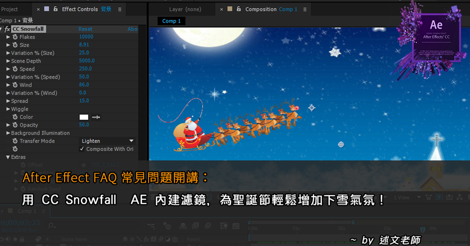
Task: Click the Comp 1 breadcrumb tab
Action: point(172,21)
